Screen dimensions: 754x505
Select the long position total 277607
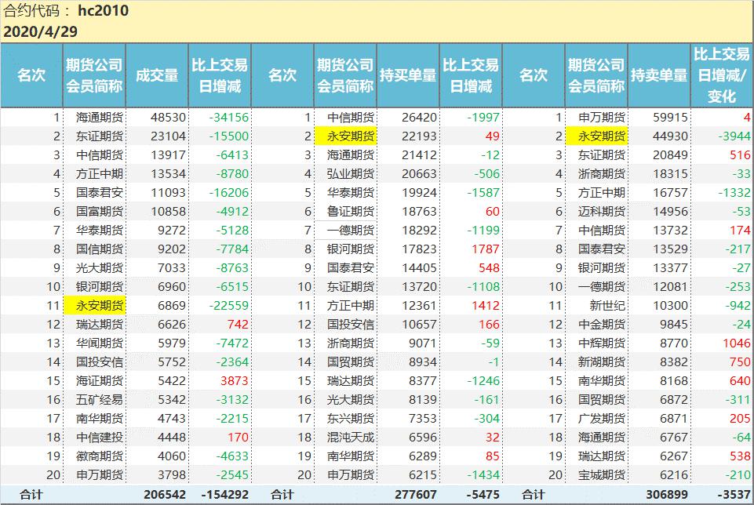(415, 495)
